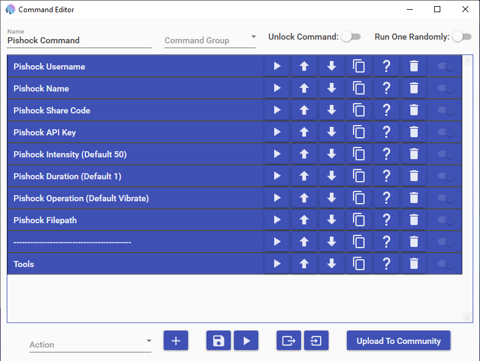Toggle the Tools row switch
This screenshot has height=361, width=480.
[x=446, y=264]
